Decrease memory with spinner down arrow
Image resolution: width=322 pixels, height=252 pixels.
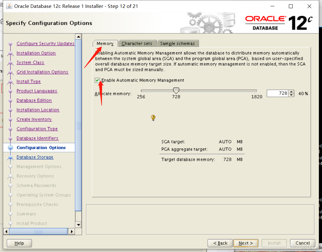[x=291, y=95]
